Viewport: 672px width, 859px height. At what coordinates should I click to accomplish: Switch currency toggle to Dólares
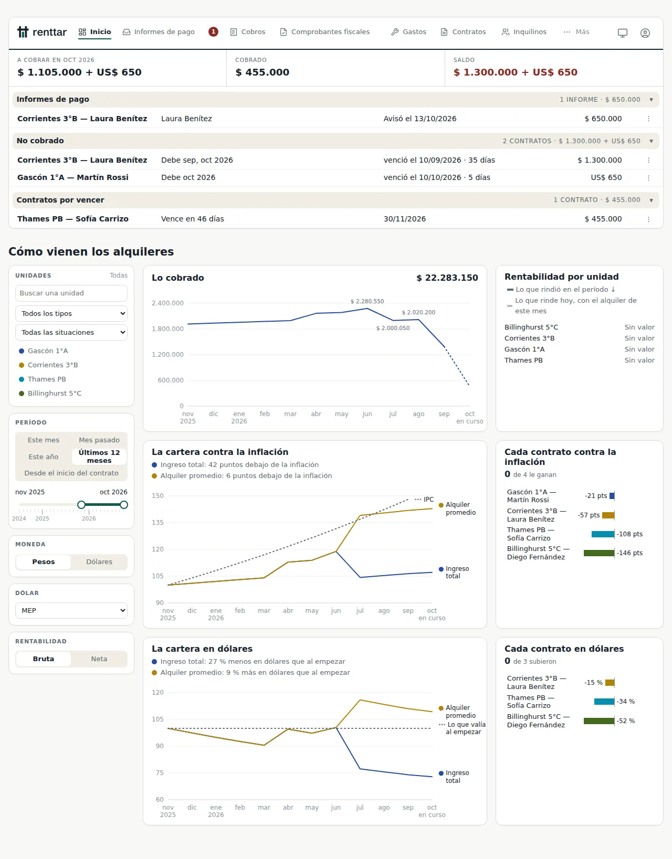(x=99, y=561)
